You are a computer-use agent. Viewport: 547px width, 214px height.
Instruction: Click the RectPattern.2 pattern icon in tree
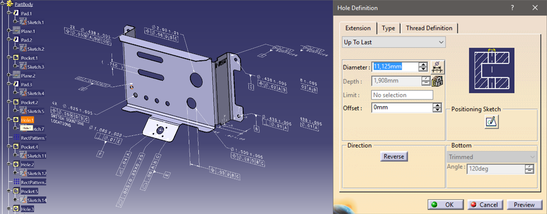(16, 182)
